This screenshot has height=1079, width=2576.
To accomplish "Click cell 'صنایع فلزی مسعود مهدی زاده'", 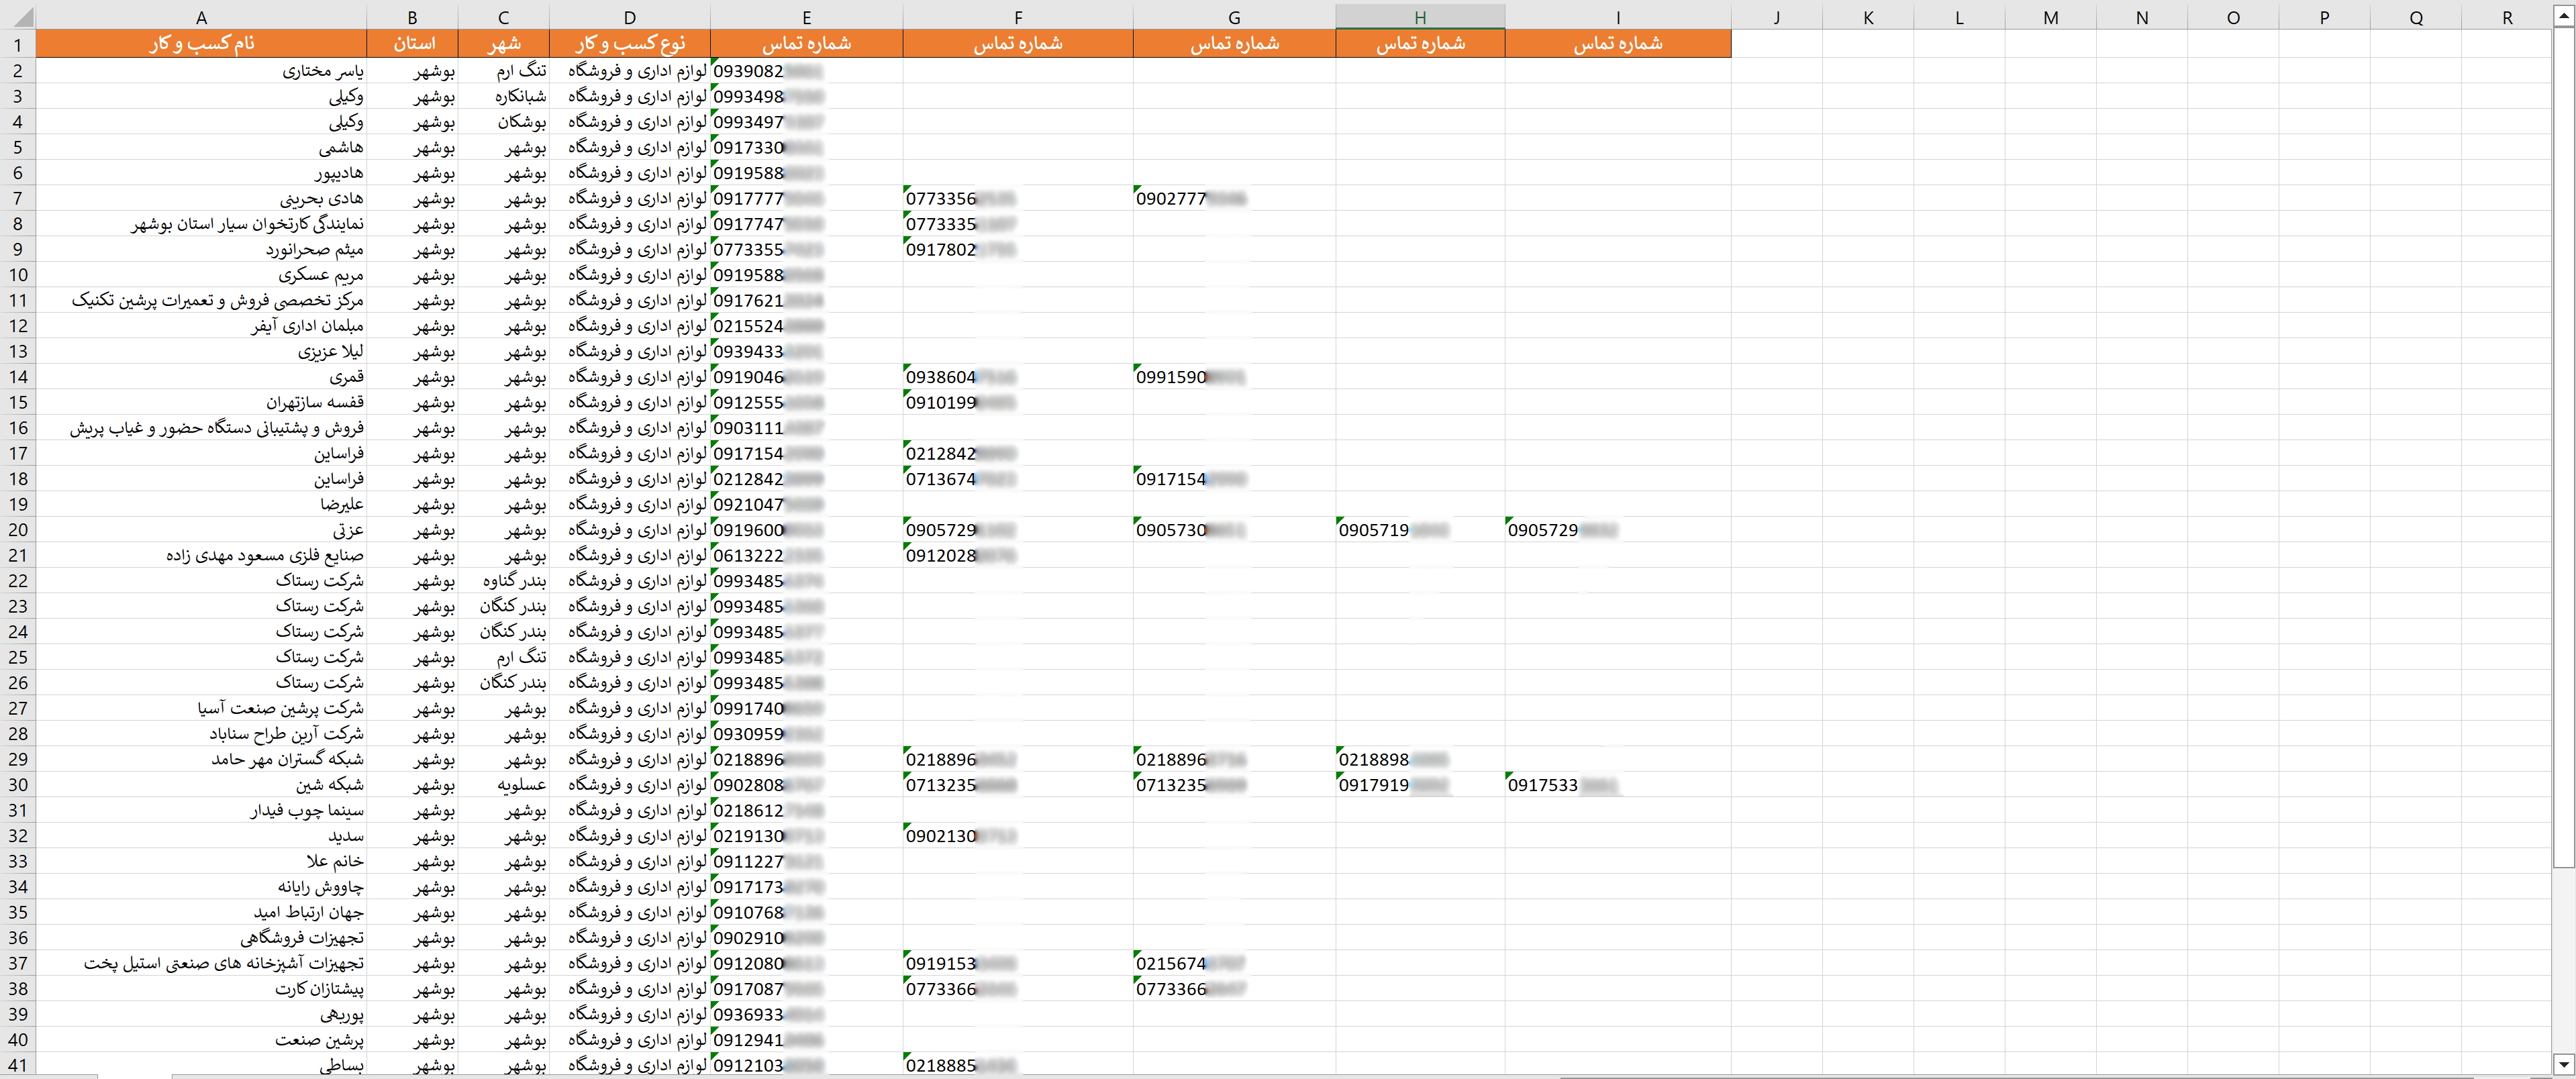I will click(x=201, y=555).
